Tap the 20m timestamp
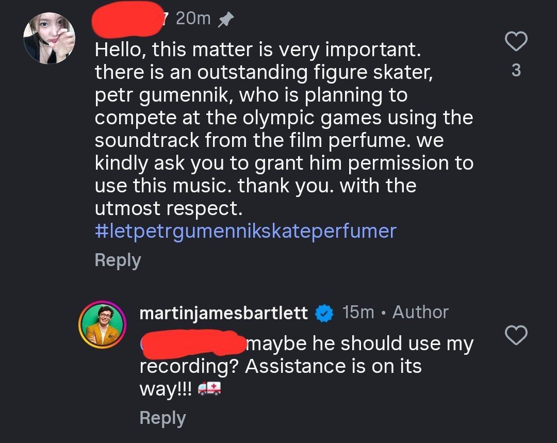The width and height of the screenshot is (557, 443). tap(193, 19)
